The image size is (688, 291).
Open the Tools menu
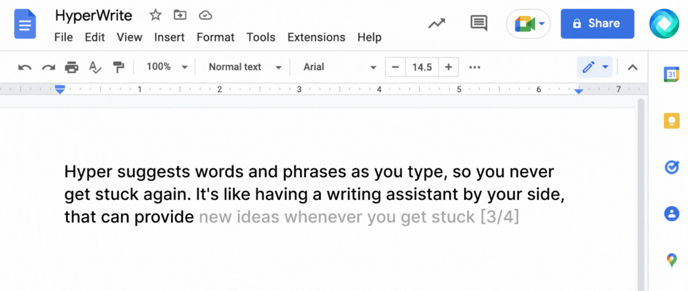coord(261,37)
